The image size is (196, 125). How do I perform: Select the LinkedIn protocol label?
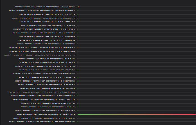tap(45, 81)
